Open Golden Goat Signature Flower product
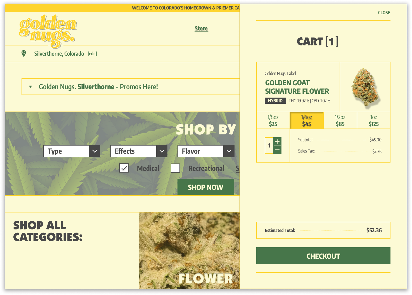Image resolution: width=412 pixels, height=295 pixels. pyautogui.click(x=297, y=87)
